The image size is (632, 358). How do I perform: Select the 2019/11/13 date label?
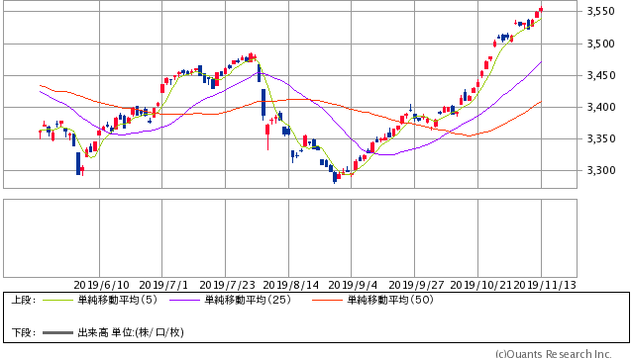tap(545, 285)
